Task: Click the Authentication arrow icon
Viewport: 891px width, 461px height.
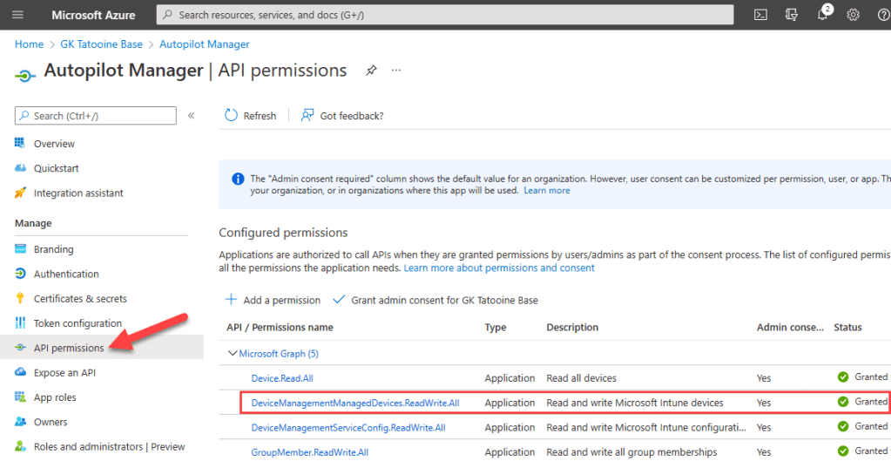Action: point(20,274)
